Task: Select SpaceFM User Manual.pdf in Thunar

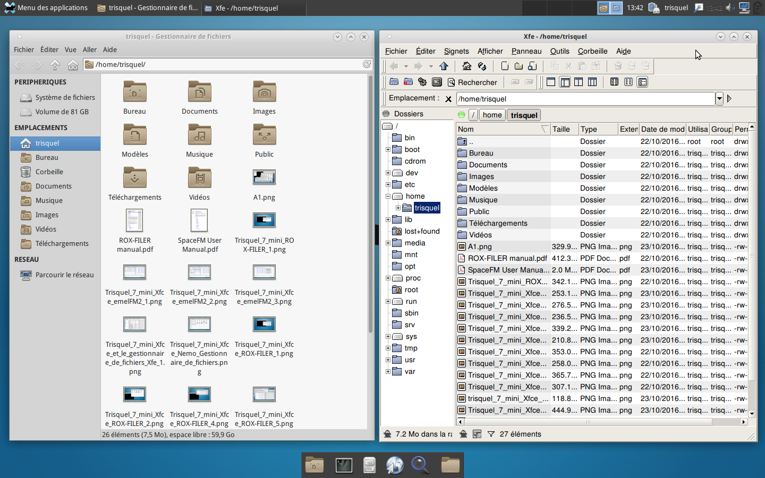Action: pyautogui.click(x=199, y=220)
